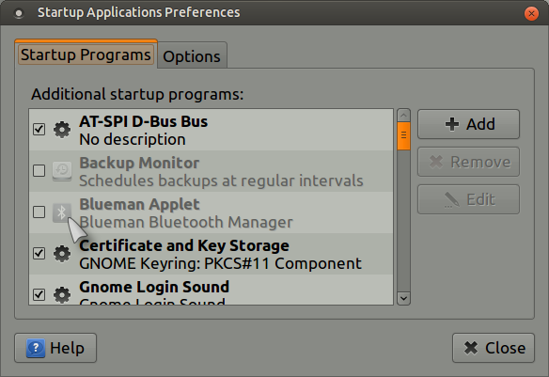Click the Gnome Login Sound gear icon
549x377 pixels.
62,295
